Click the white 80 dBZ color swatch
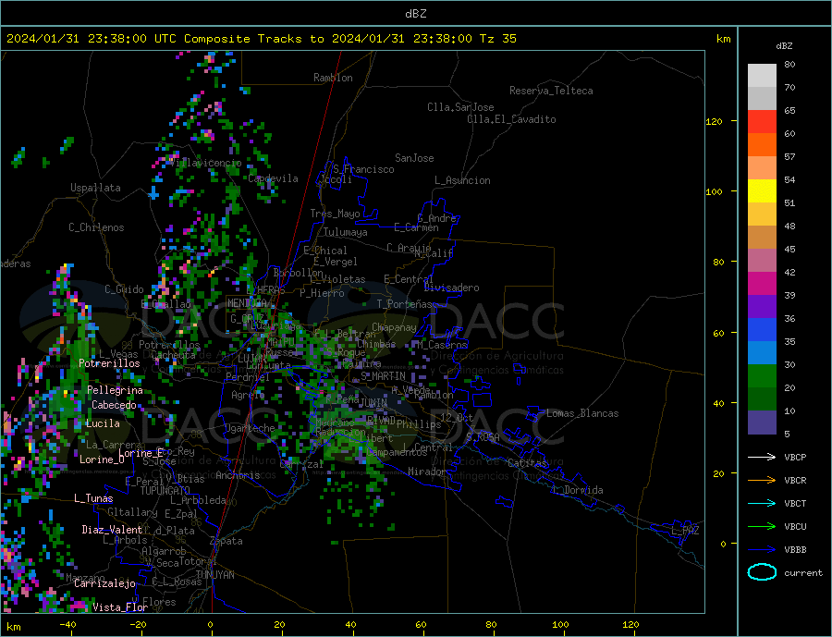The image size is (832, 637). click(762, 76)
